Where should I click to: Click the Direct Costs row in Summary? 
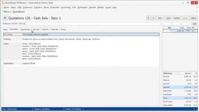pos(180,102)
